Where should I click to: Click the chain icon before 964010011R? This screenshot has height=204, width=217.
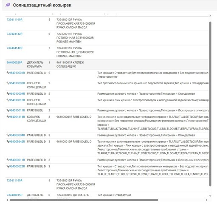pyautogui.click(x=8, y=110)
